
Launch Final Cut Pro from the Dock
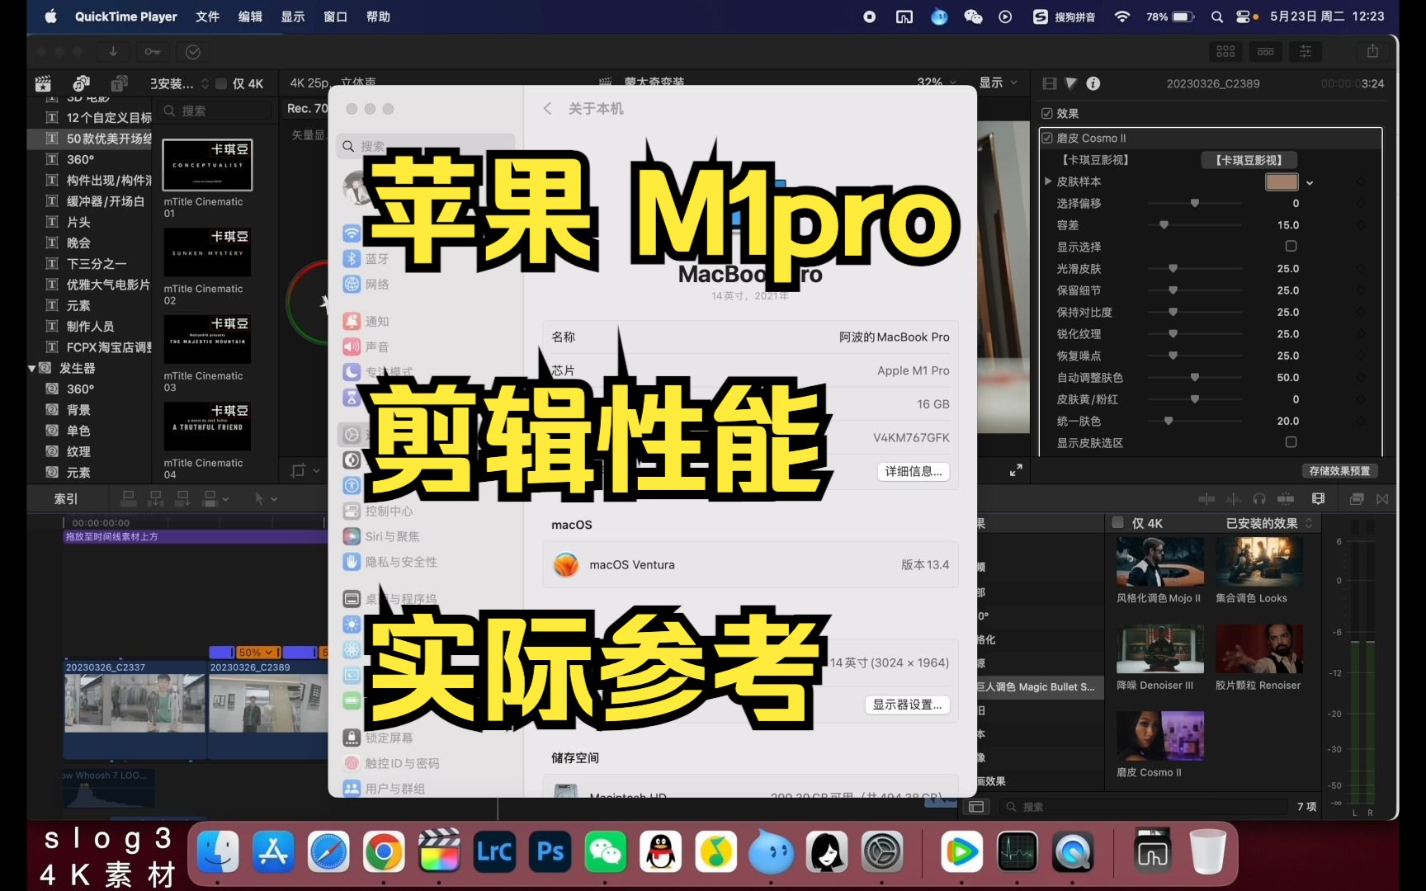(x=439, y=851)
